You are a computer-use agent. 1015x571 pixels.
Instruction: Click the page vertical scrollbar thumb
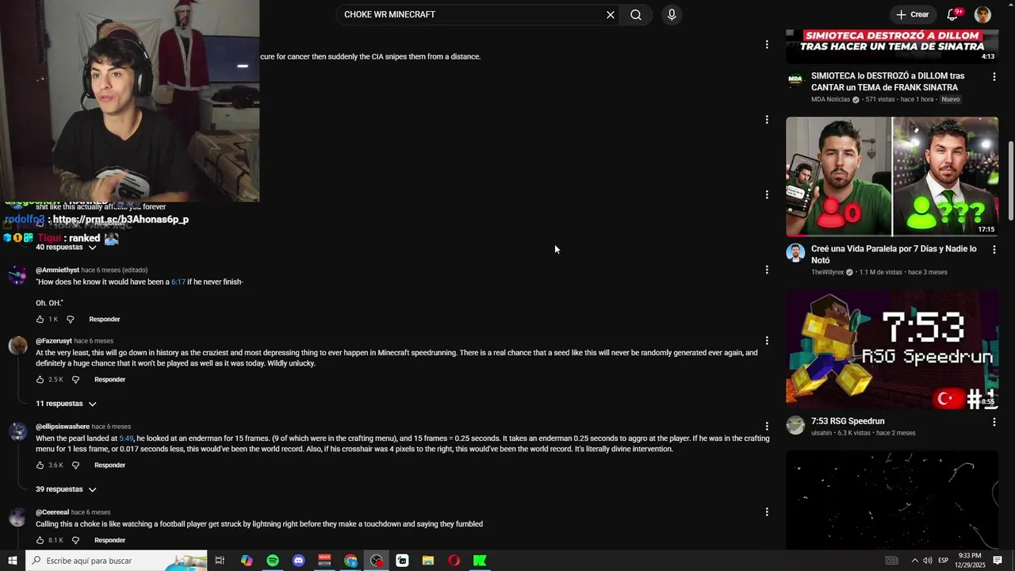click(x=1011, y=181)
